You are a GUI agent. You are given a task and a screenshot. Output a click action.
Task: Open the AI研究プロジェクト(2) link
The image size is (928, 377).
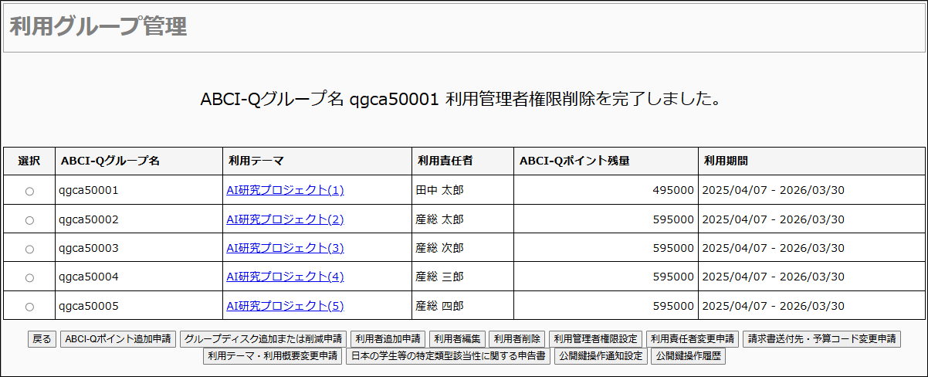tap(285, 219)
